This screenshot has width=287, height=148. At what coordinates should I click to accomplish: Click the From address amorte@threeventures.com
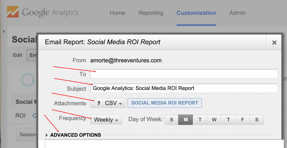pyautogui.click(x=126, y=60)
